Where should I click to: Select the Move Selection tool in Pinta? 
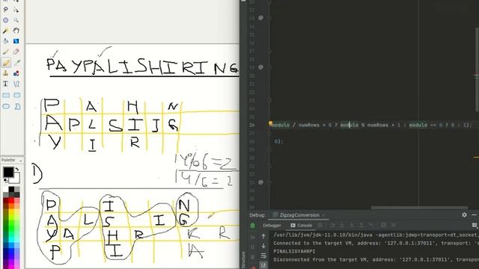pyautogui.click(x=16, y=10)
